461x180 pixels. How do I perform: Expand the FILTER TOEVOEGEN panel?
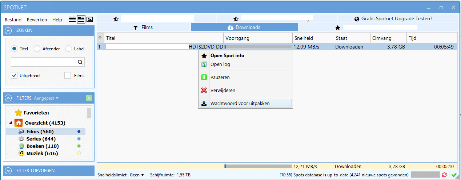click(x=9, y=170)
